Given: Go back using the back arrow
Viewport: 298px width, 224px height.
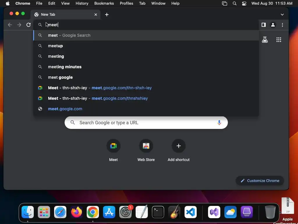Looking at the screenshot, I should coord(10,25).
